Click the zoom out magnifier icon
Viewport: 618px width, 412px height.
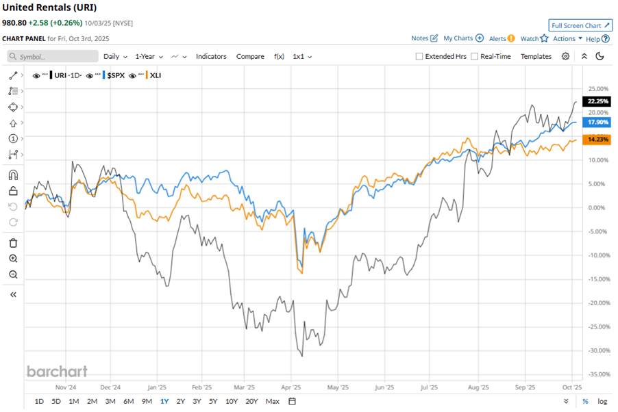click(13, 274)
